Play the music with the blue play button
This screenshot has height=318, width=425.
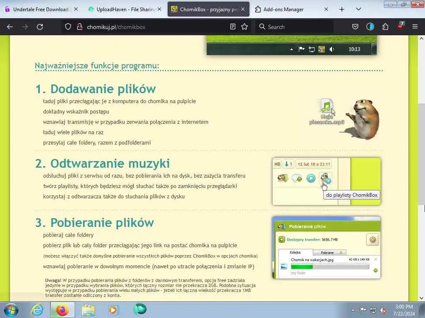point(311,178)
